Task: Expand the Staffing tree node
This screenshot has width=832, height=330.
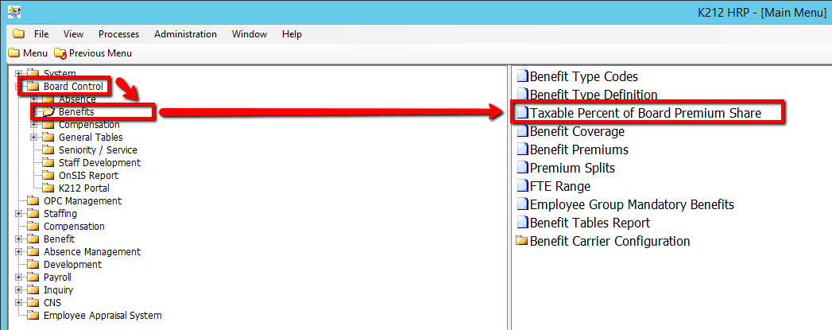Action: (18, 214)
